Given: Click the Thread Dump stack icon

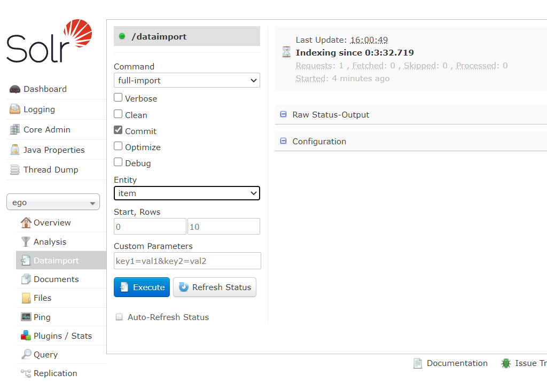Looking at the screenshot, I should pyautogui.click(x=14, y=170).
